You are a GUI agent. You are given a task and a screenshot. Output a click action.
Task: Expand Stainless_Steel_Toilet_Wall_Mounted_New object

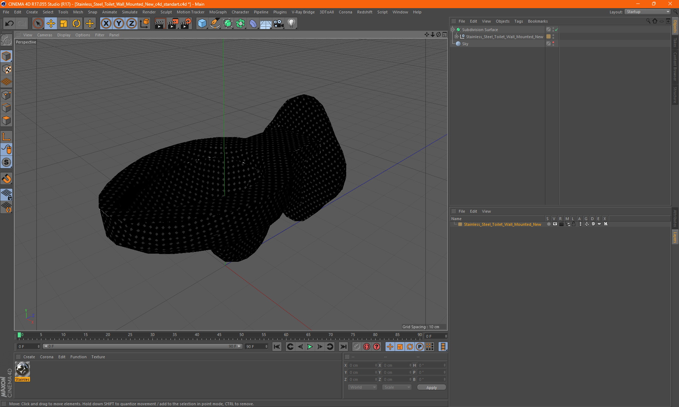457,37
